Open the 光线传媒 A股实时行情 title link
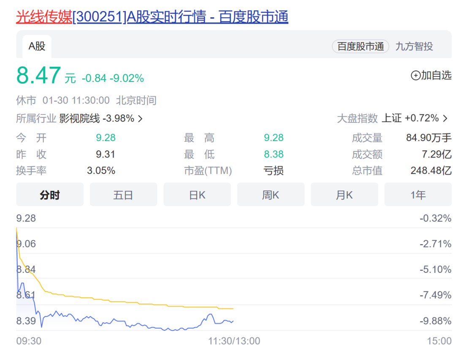The height and width of the screenshot is (351, 456). pyautogui.click(x=152, y=16)
